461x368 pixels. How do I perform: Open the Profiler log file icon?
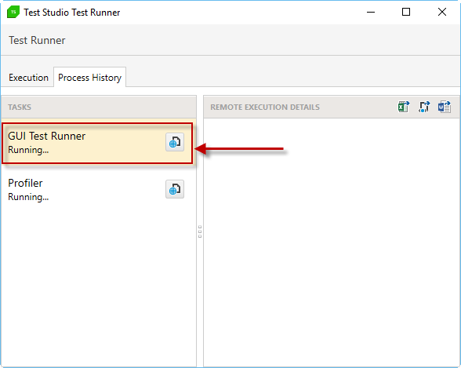tap(175, 189)
